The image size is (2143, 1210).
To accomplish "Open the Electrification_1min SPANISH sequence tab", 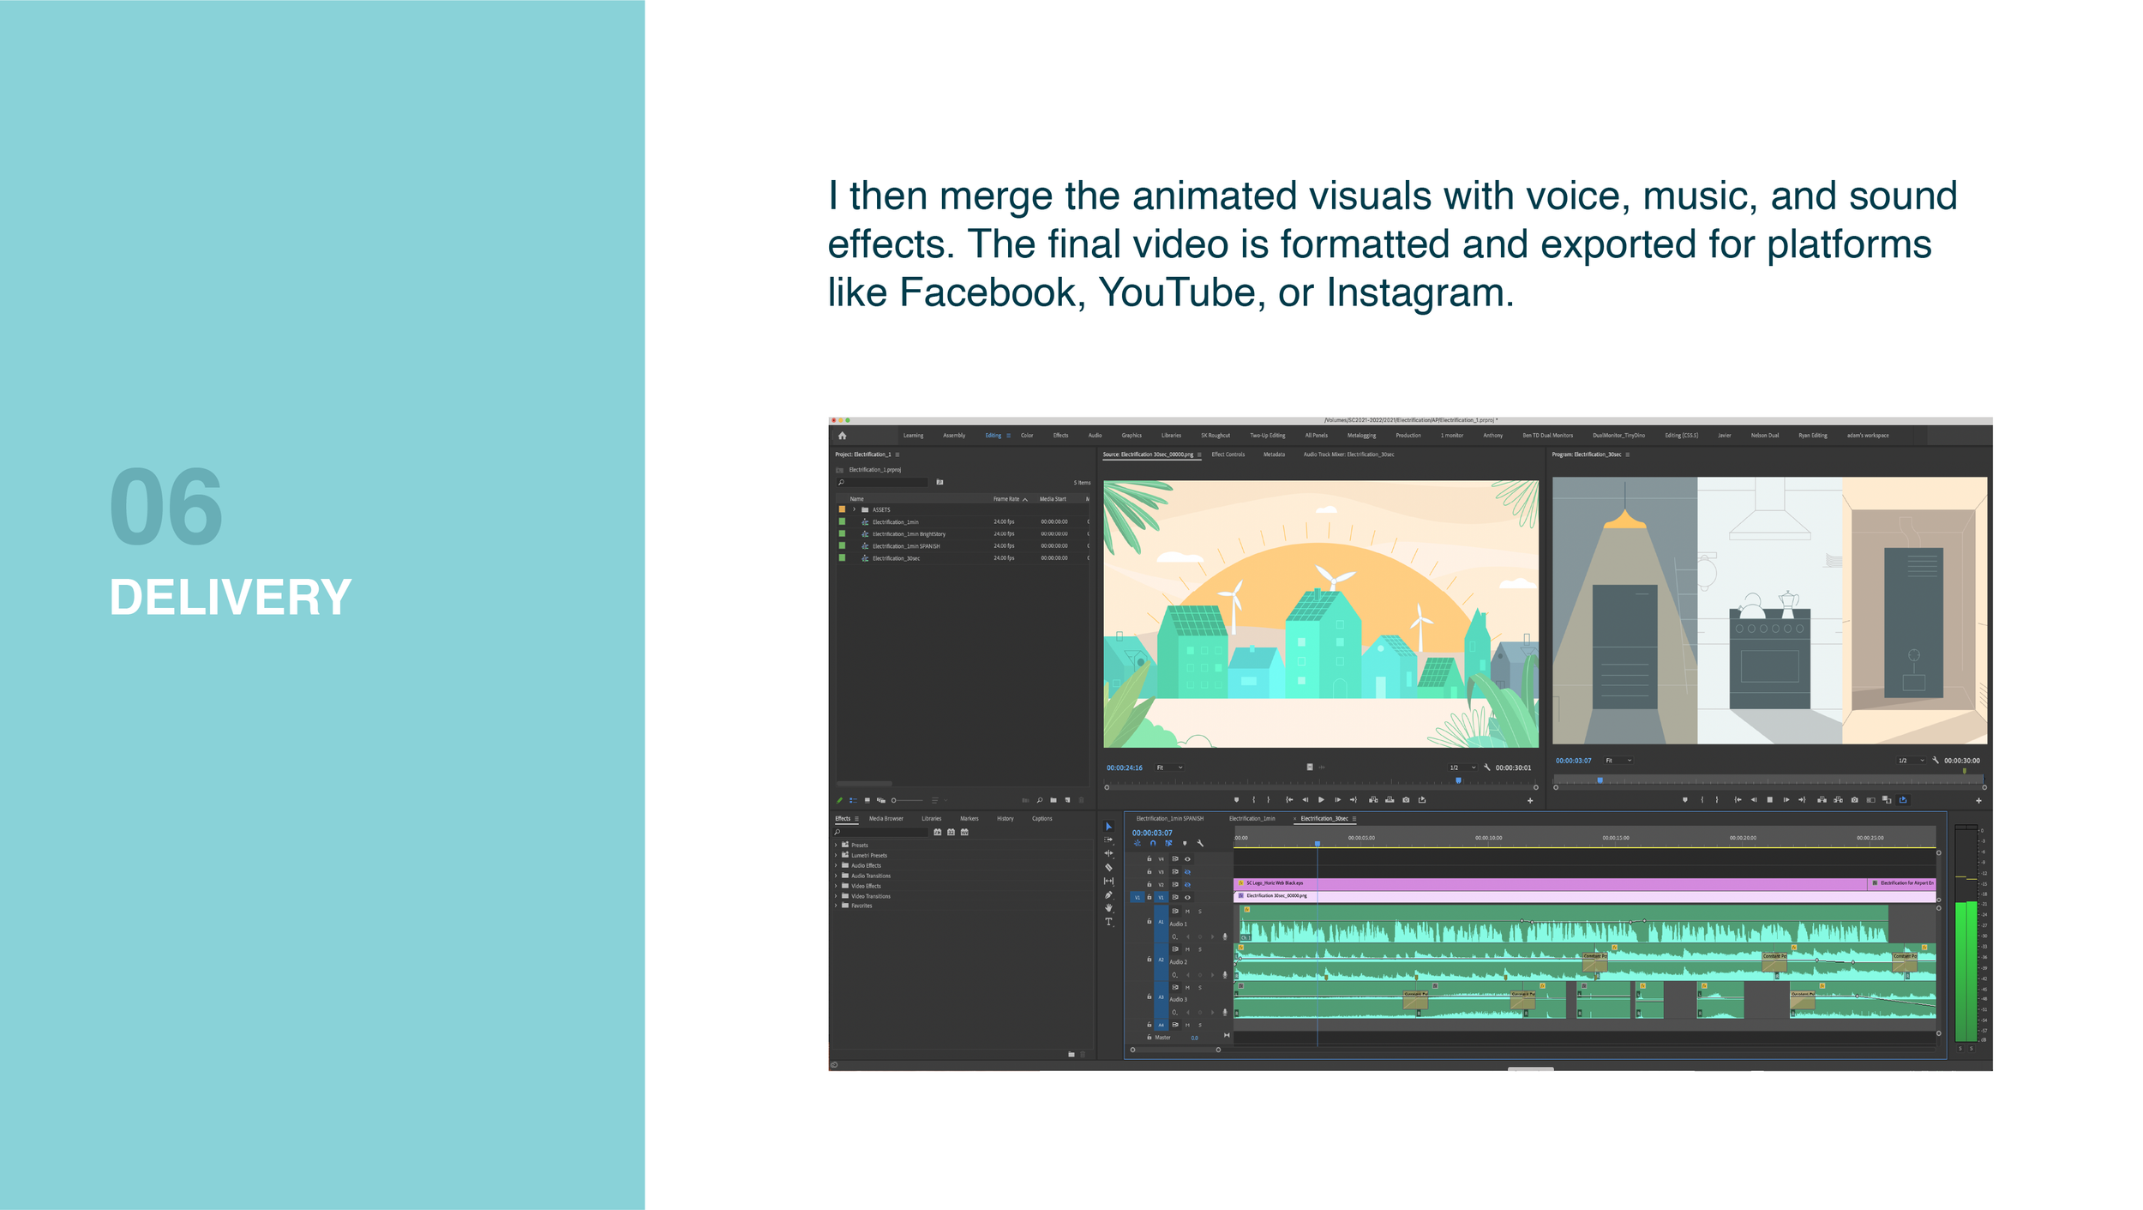I will pyautogui.click(x=1169, y=819).
